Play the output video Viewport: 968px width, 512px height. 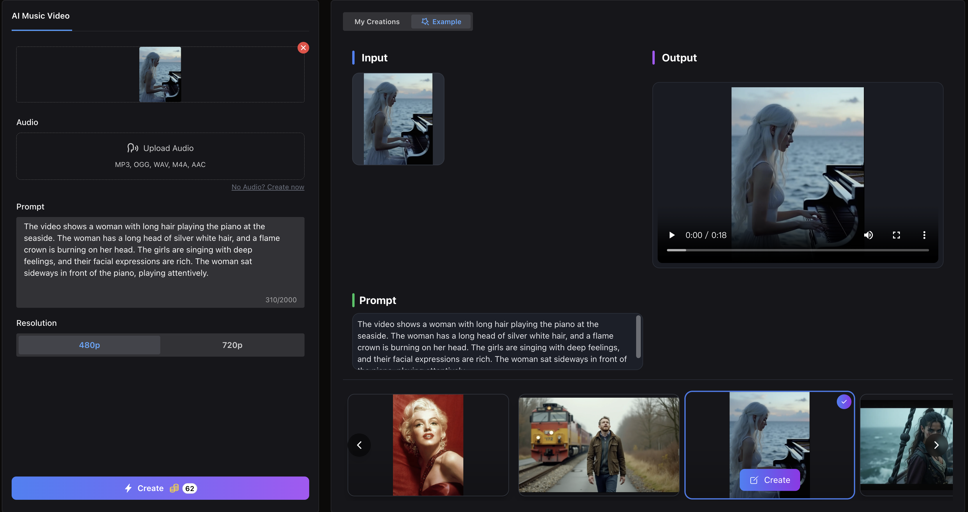[672, 235]
